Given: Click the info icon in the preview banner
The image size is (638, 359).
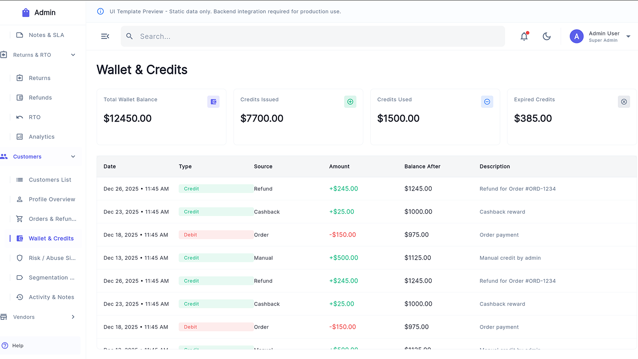Looking at the screenshot, I should [100, 11].
